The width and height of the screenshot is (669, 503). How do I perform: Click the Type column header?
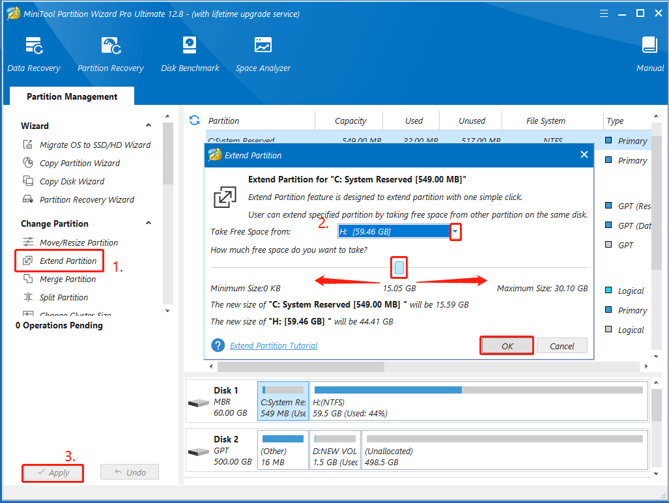pyautogui.click(x=615, y=121)
